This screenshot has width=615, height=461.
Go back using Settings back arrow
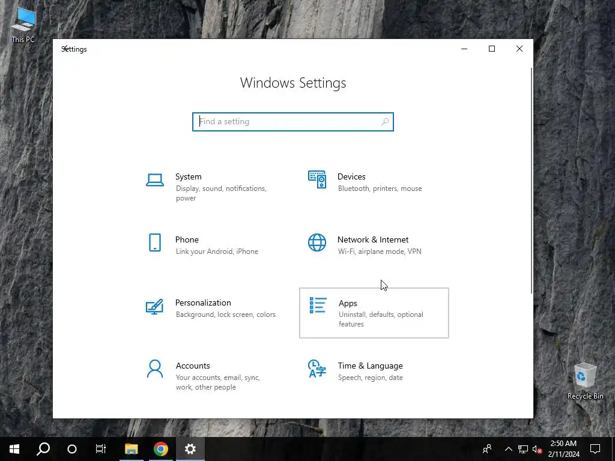point(66,49)
